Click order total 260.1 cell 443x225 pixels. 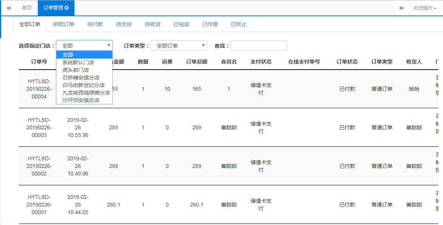point(197,204)
